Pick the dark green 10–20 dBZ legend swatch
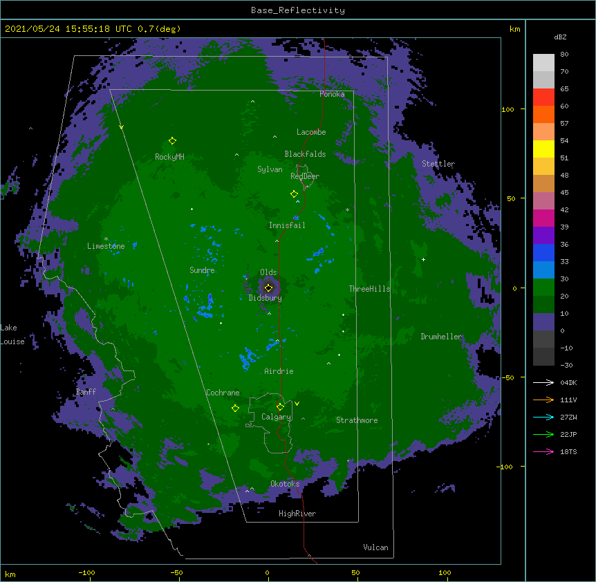Image resolution: width=596 pixels, height=582 pixels. [543, 305]
